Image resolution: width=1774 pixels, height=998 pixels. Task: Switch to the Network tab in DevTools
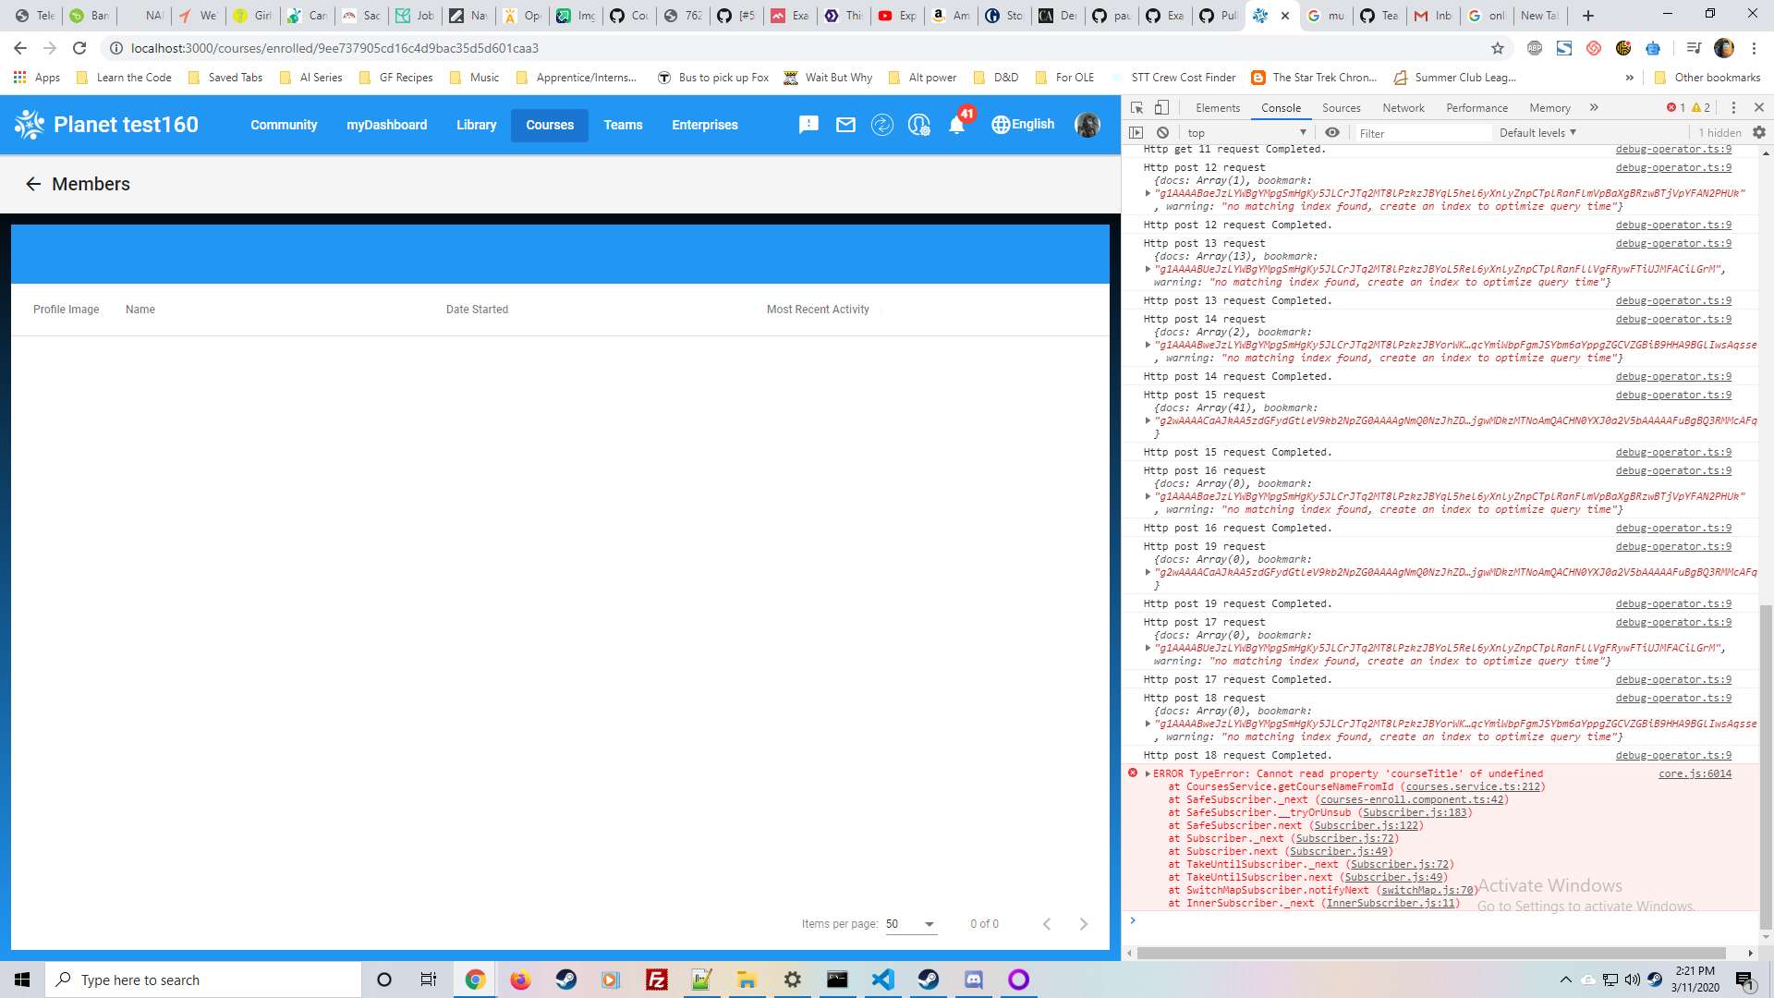1403,107
